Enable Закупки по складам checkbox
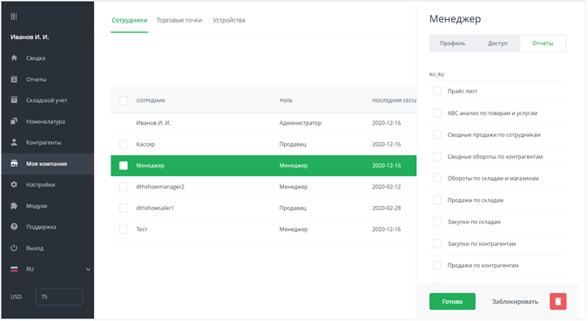Viewport: 588px width, 321px height. 437,222
